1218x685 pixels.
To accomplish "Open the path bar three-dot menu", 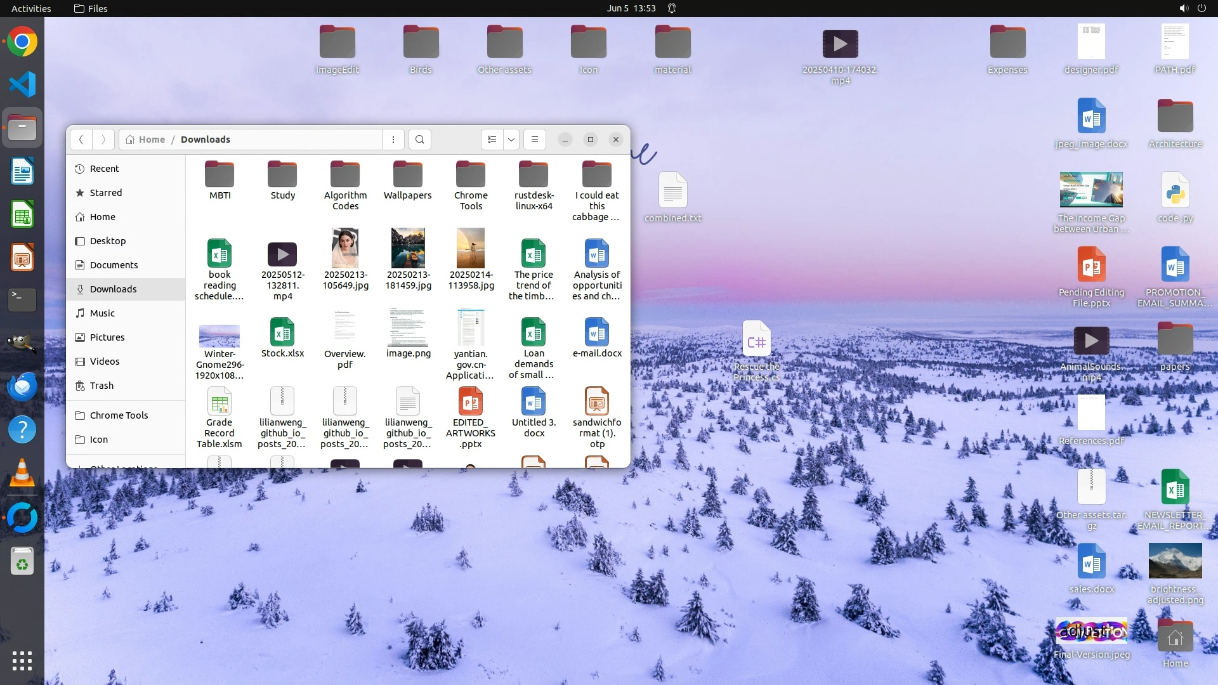I will 393,140.
